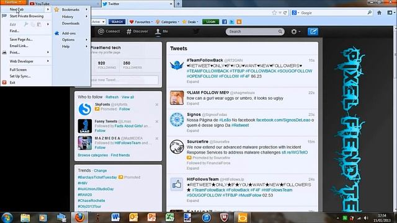Open the Windows Start button

[7, 217]
